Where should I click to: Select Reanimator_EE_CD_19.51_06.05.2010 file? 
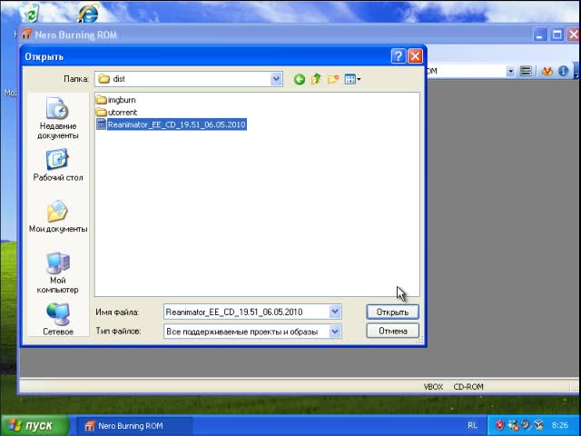(172, 124)
